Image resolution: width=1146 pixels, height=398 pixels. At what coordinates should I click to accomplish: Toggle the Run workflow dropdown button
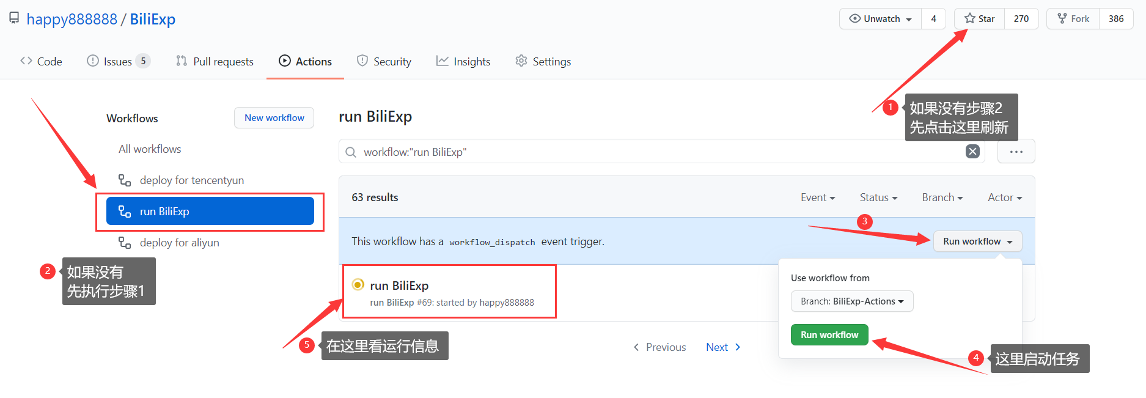(x=977, y=241)
